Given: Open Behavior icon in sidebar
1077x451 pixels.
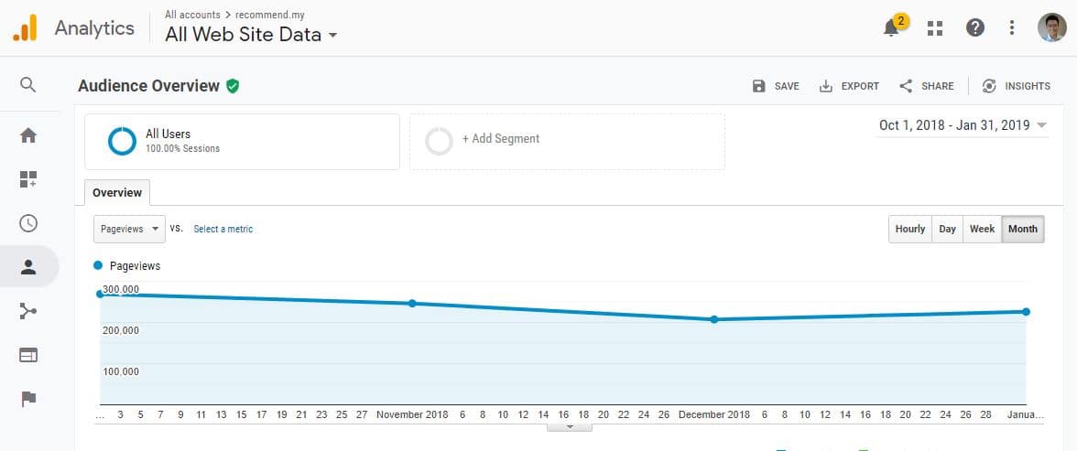Looking at the screenshot, I should (28, 355).
